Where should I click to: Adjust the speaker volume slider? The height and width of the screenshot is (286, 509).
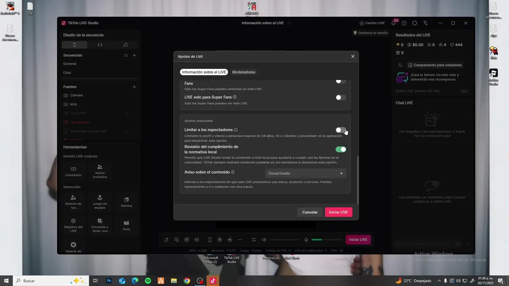click(x=285, y=240)
